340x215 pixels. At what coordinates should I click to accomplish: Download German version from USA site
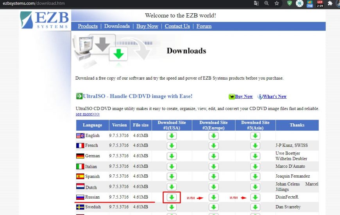tap(172, 156)
